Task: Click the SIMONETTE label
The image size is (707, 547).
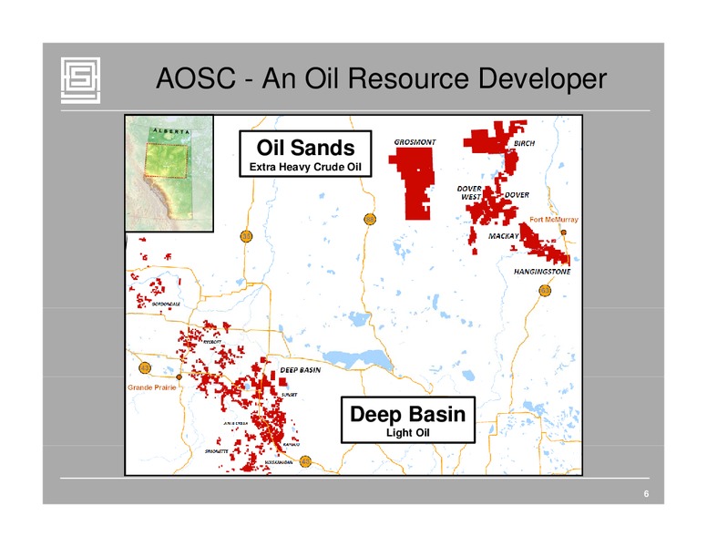Action: pyautogui.click(x=217, y=451)
